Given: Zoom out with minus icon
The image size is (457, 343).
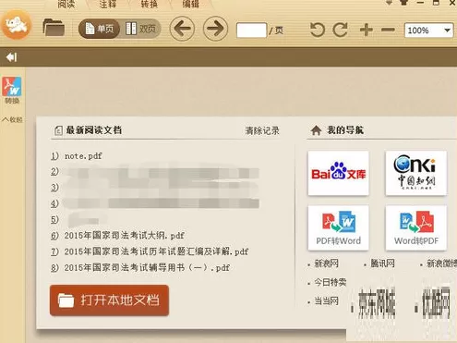Looking at the screenshot, I should (x=388, y=30).
